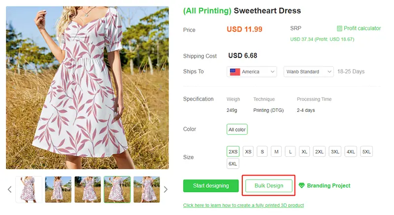Select size 2XS
Viewport: 394px width, 215px height.
[233, 151]
